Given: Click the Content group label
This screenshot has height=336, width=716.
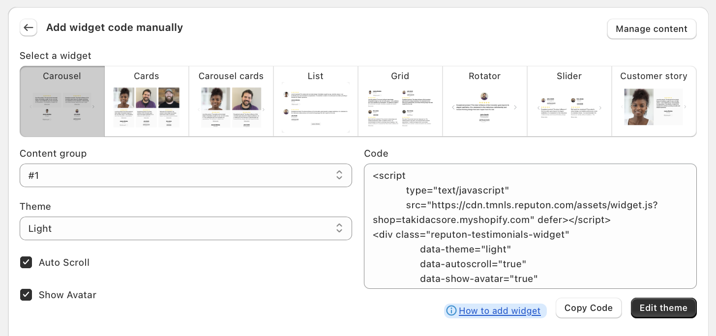Looking at the screenshot, I should (x=53, y=154).
